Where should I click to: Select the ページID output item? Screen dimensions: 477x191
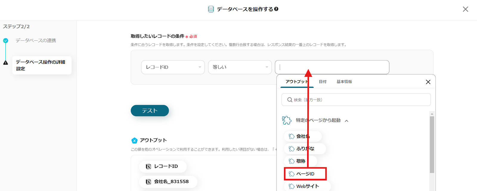tap(305, 174)
